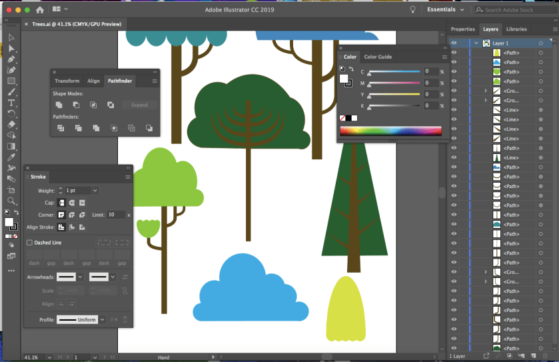The width and height of the screenshot is (559, 362).
Task: Click the color spectrum bar in Color panel
Action: click(390, 131)
